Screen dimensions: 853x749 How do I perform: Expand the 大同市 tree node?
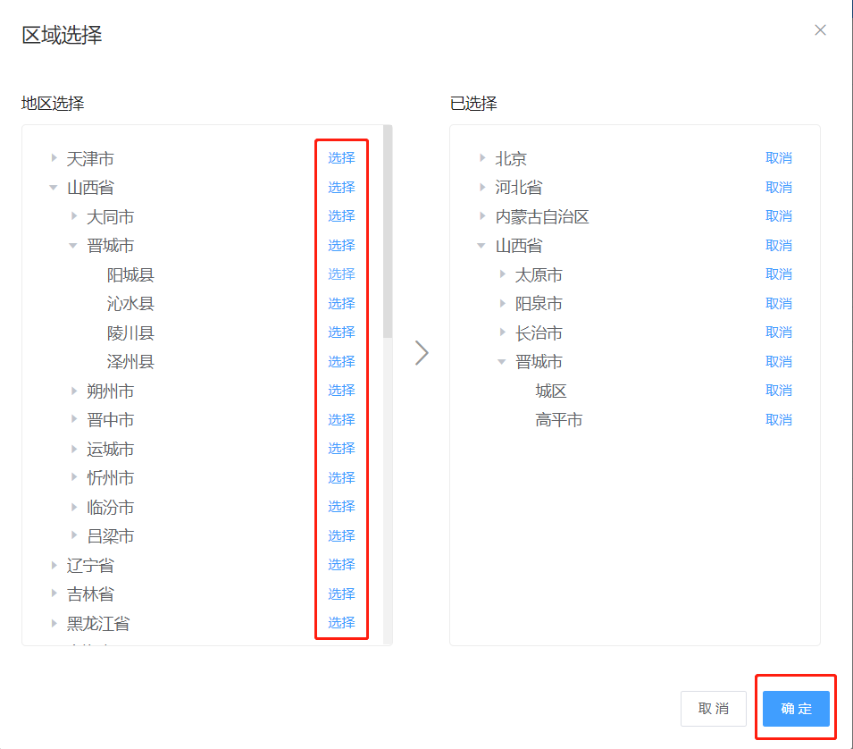tap(74, 217)
